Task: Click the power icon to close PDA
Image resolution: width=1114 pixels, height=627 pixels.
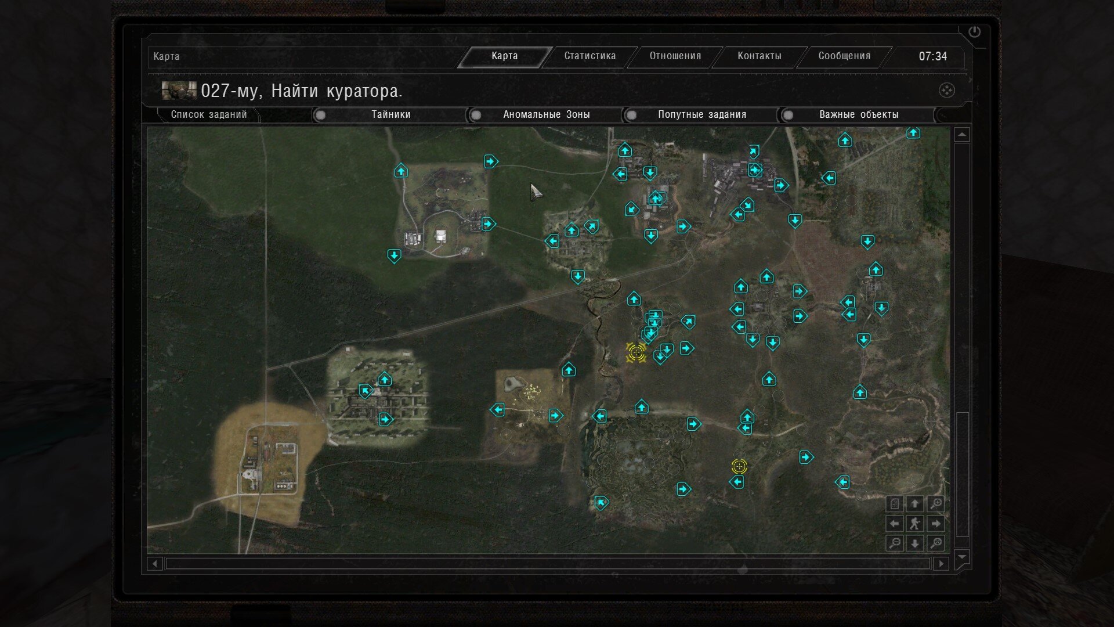Action: click(x=974, y=32)
